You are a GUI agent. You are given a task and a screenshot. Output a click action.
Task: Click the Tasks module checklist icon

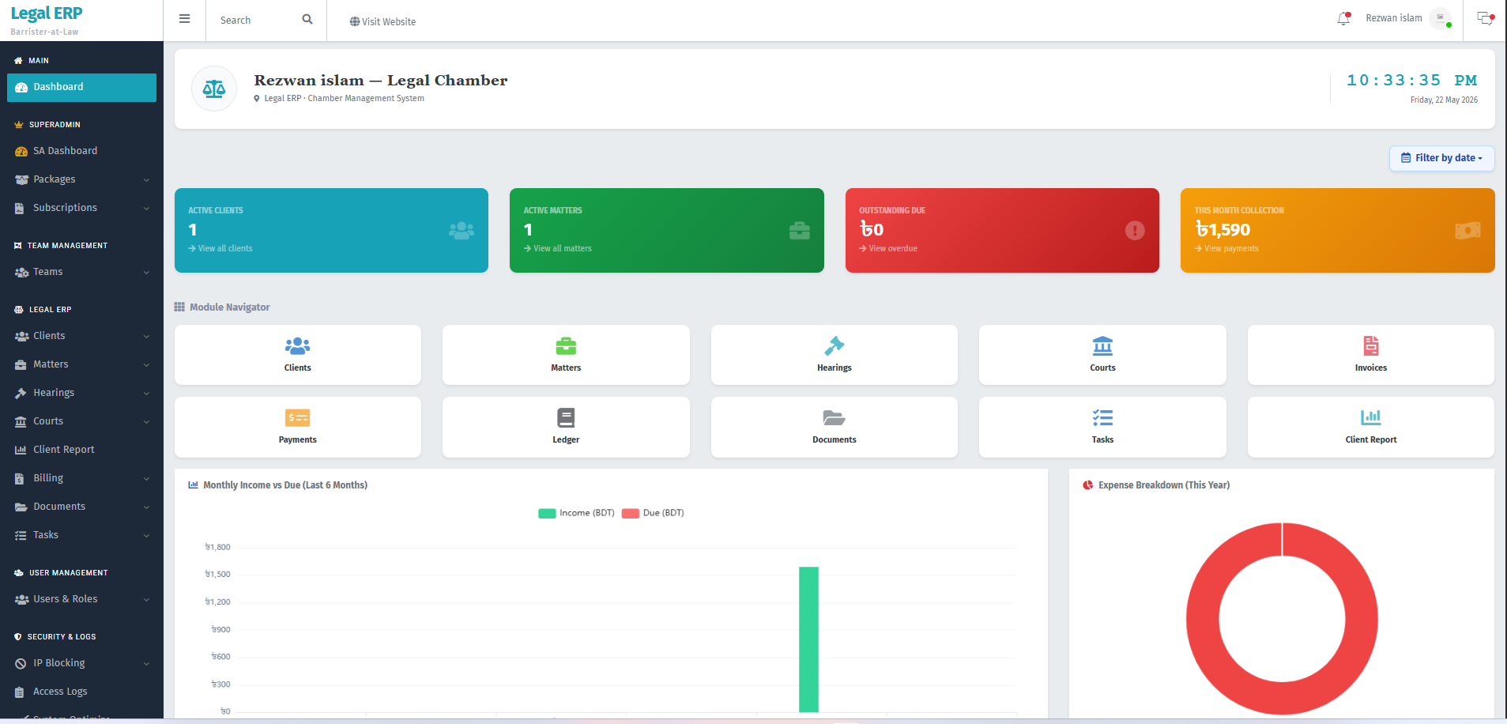pos(1102,418)
